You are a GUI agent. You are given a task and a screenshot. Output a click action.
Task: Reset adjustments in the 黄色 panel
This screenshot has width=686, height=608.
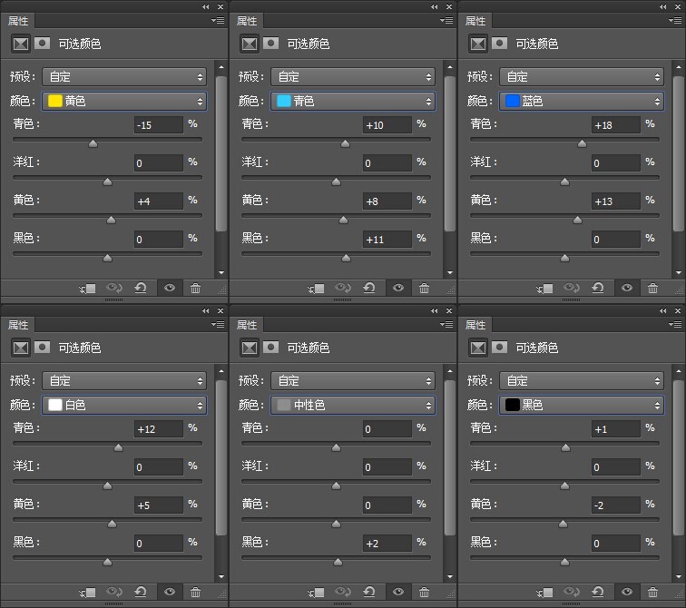pyautogui.click(x=141, y=288)
